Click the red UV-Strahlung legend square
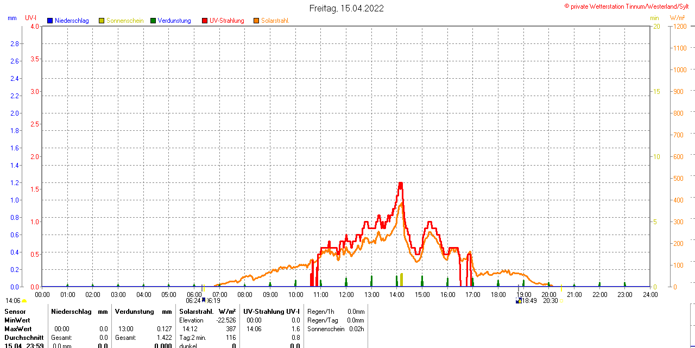 [x=205, y=21]
